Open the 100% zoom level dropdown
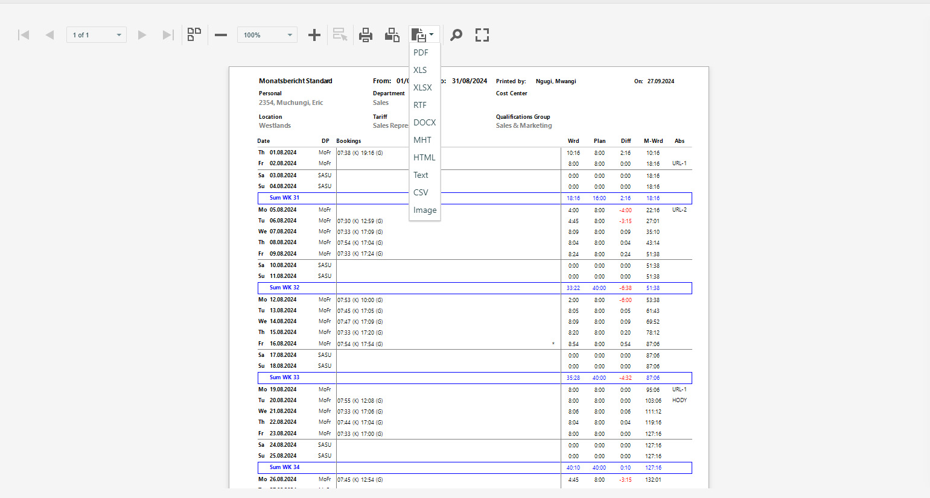Viewport: 930px width, 498px height. click(267, 35)
